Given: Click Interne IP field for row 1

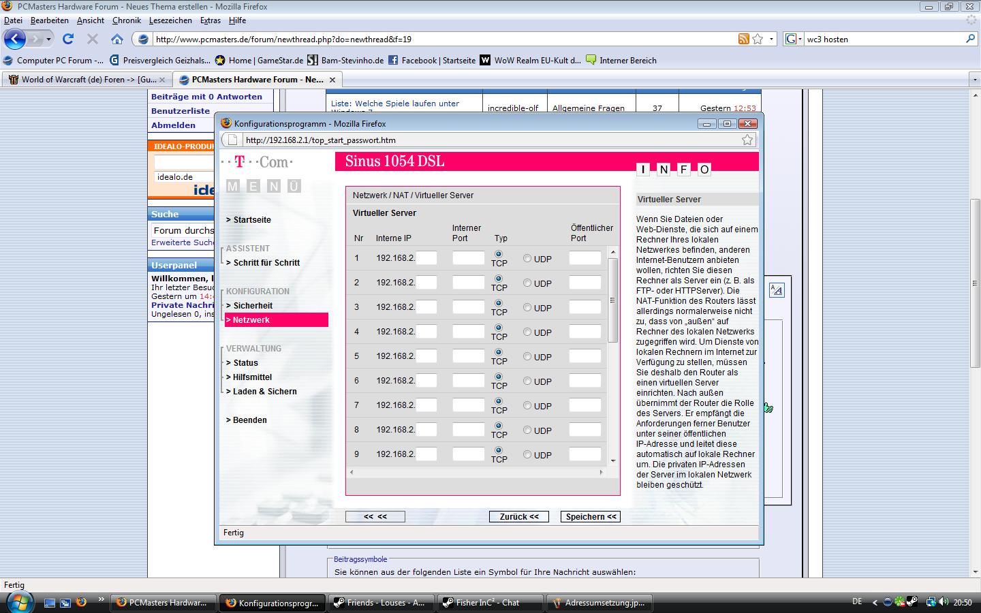Looking at the screenshot, I should pyautogui.click(x=426, y=258).
